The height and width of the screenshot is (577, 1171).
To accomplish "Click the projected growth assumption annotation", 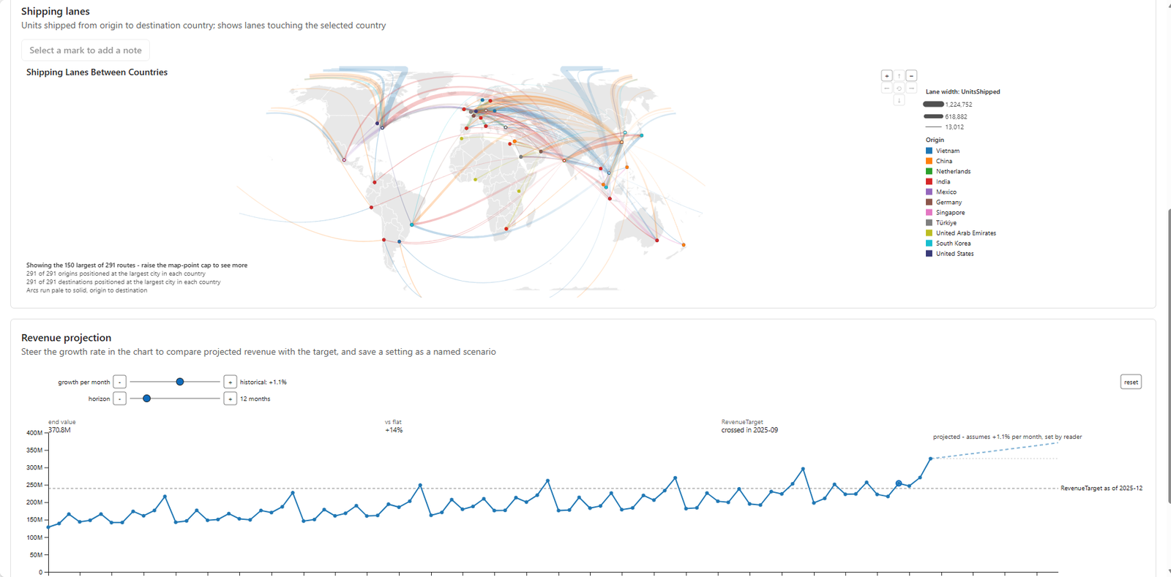I will click(x=1007, y=437).
